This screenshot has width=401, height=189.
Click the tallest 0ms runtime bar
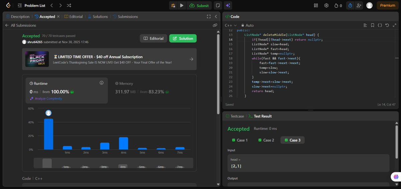point(48,134)
